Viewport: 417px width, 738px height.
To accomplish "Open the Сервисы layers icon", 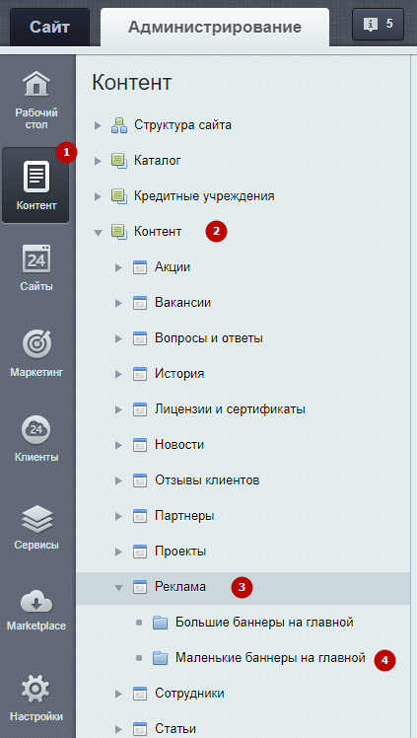I will click(37, 519).
